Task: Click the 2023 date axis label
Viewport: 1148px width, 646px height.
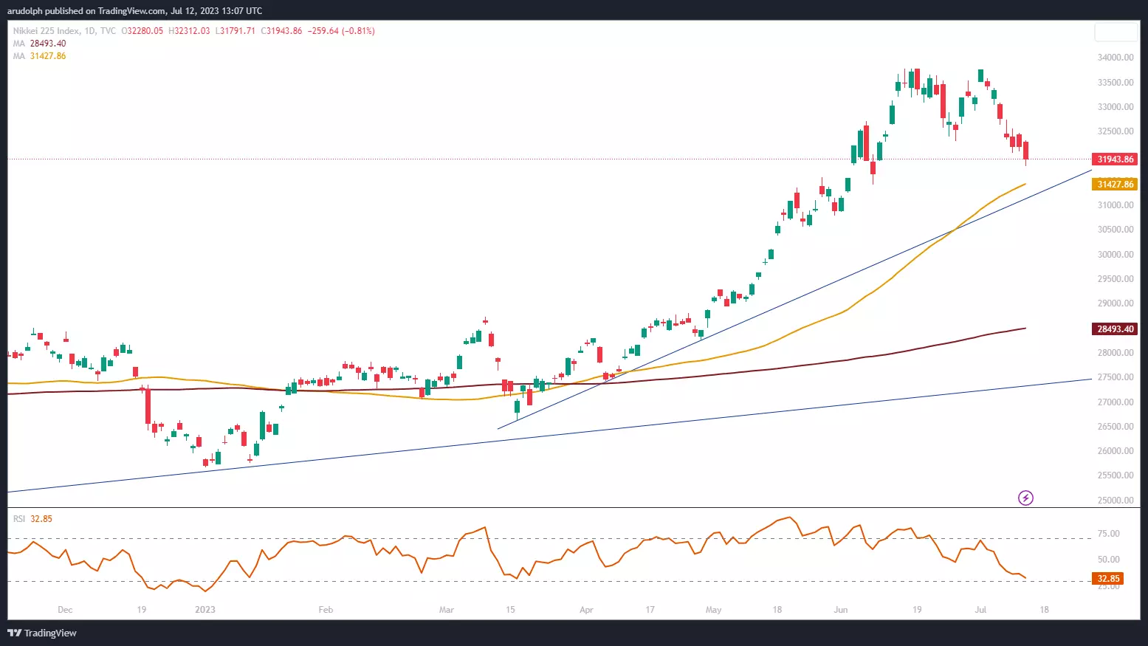Action: (204, 610)
